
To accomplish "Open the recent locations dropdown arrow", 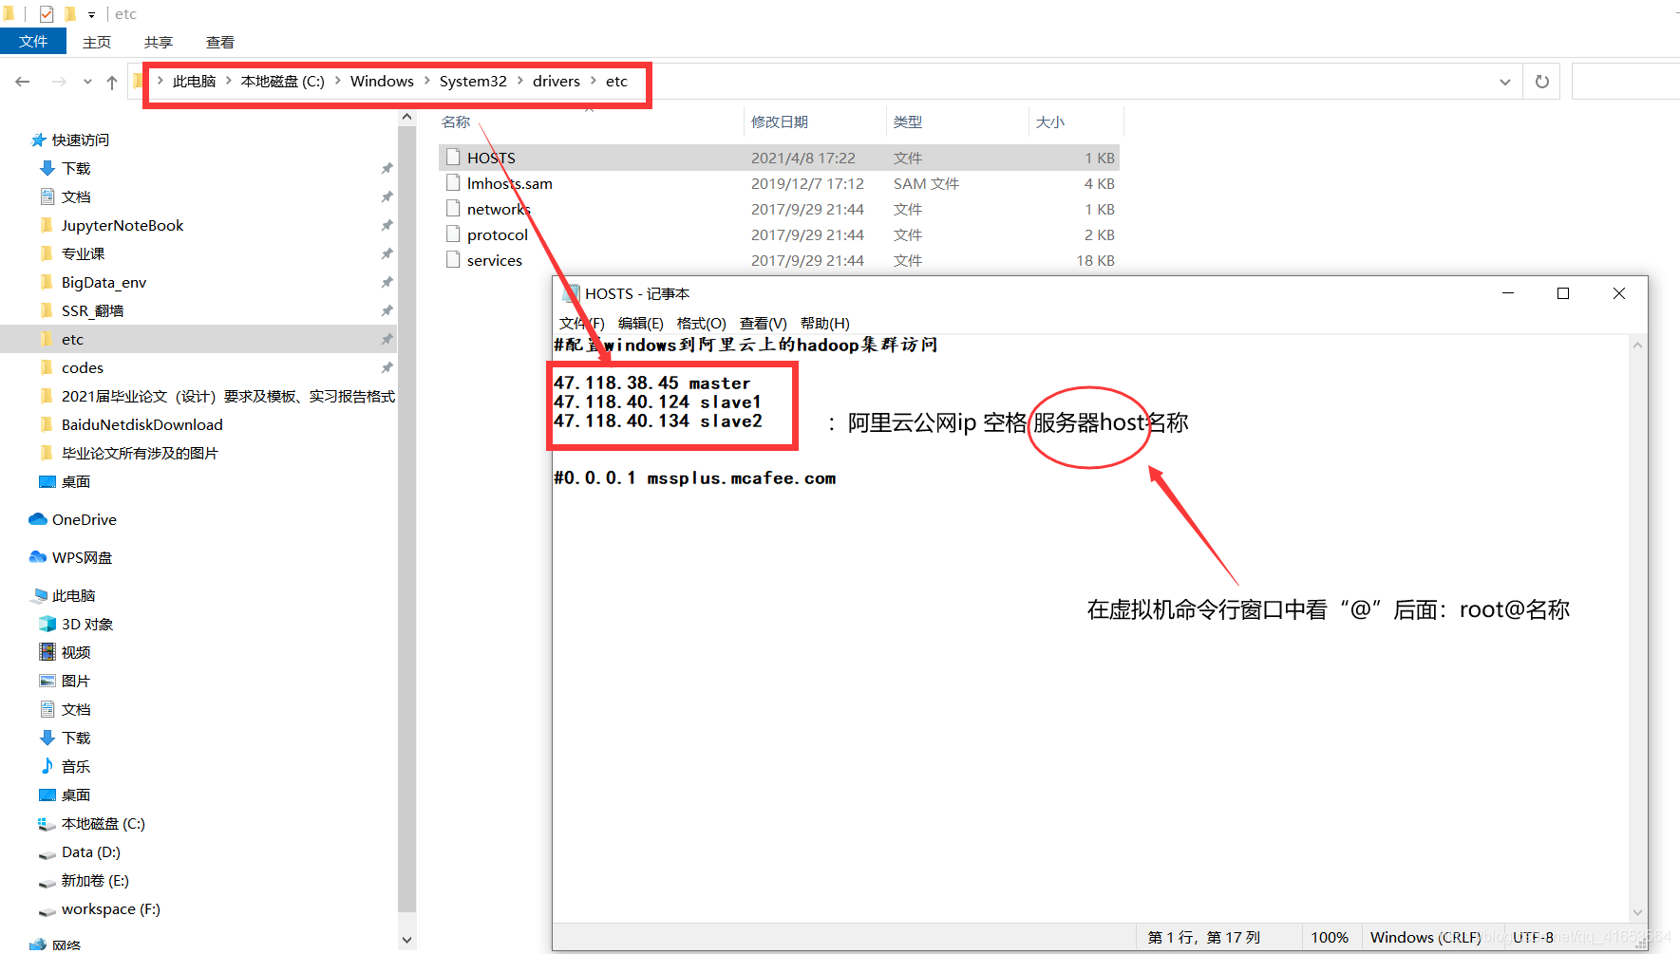I will (x=87, y=82).
